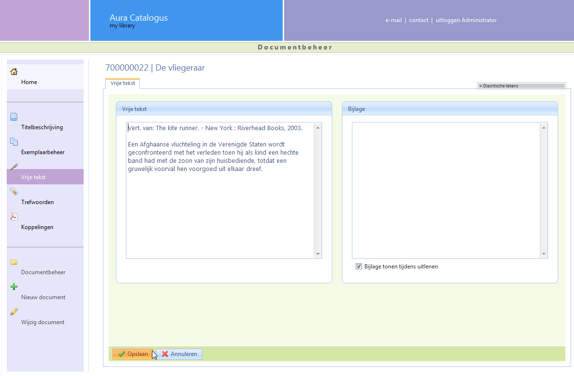Click the green checkmark on Opslaan
This screenshot has width=574, height=376.
coord(122,354)
